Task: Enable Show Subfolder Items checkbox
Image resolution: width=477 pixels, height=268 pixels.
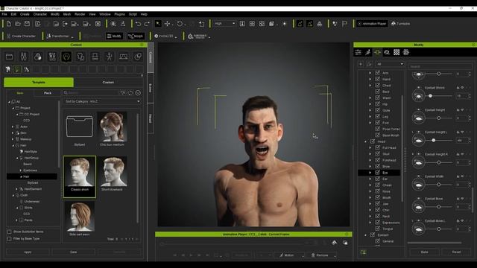Action: click(x=10, y=232)
